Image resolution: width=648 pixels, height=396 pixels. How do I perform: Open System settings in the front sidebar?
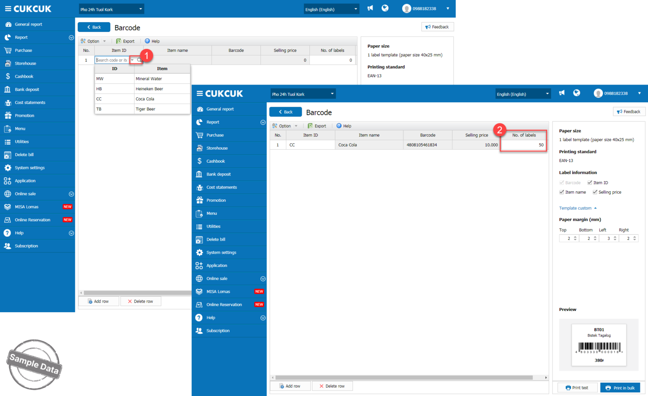pyautogui.click(x=221, y=252)
